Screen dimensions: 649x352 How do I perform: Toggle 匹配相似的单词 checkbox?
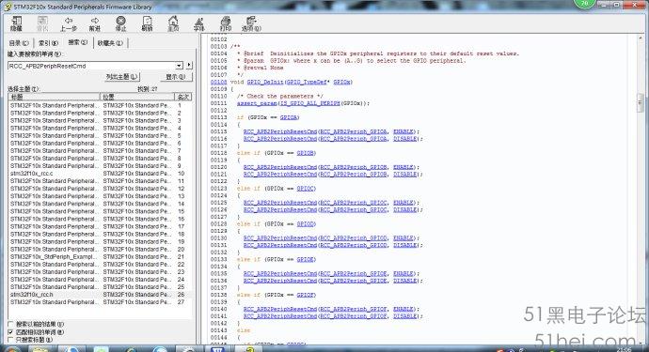pos(10,332)
